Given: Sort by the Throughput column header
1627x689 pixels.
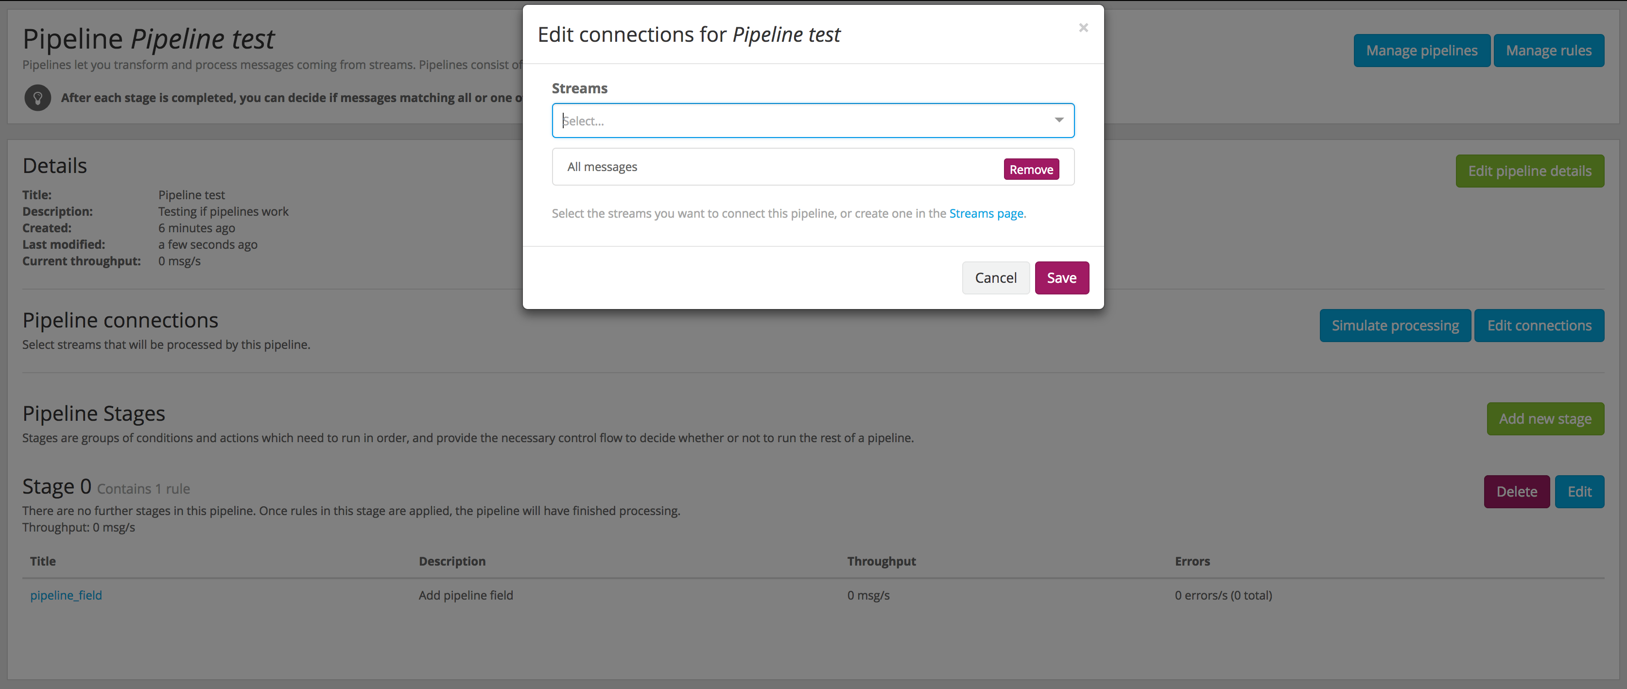Looking at the screenshot, I should [x=881, y=561].
